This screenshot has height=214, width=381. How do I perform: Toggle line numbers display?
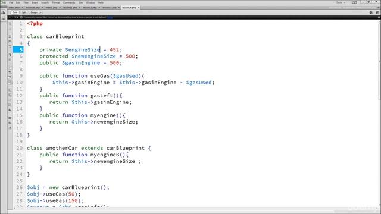pos(10,67)
